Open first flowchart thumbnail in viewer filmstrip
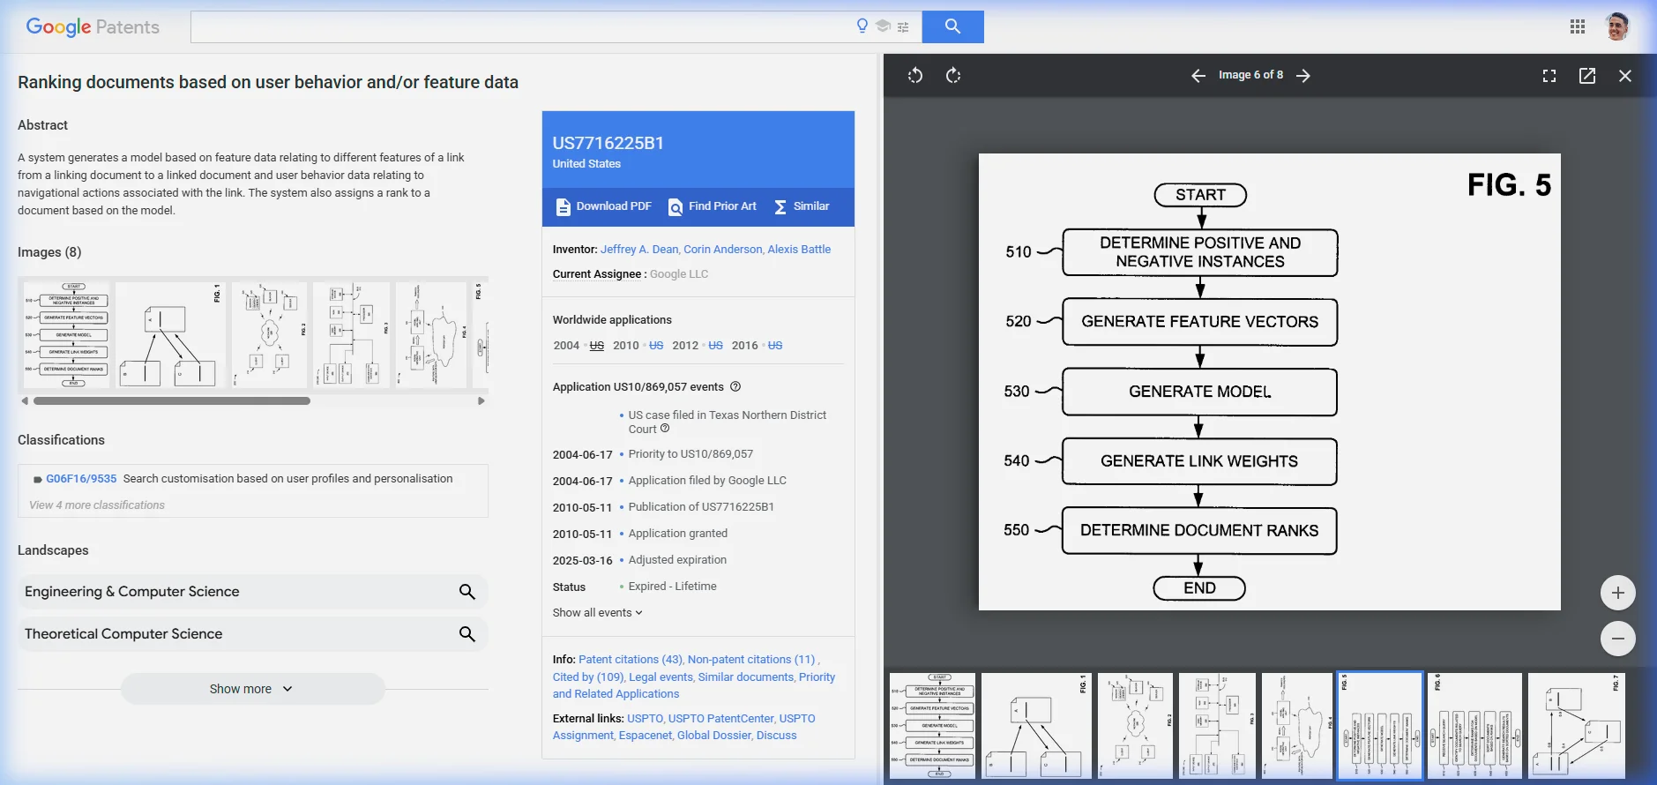Viewport: 1657px width, 785px height. (932, 726)
